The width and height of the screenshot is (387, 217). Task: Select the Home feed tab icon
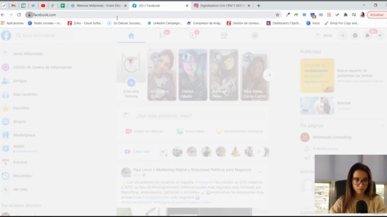coord(131,36)
